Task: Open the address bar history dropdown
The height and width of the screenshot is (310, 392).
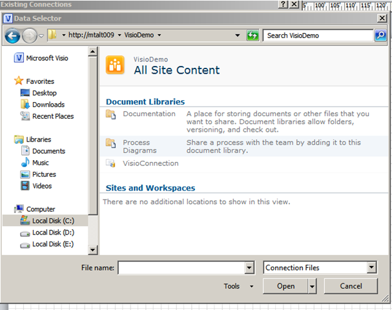Action: pyautogui.click(x=238, y=36)
